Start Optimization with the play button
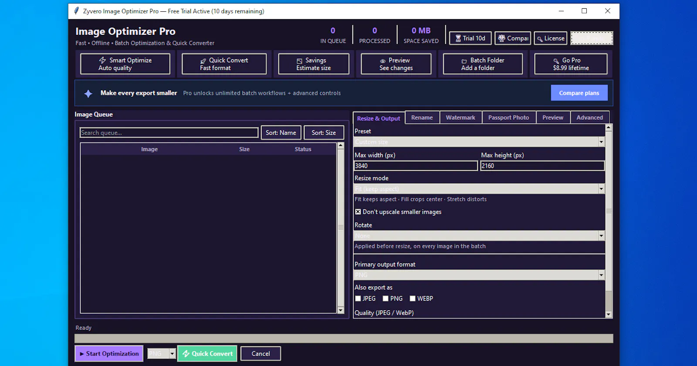The height and width of the screenshot is (366, 697). point(109,354)
